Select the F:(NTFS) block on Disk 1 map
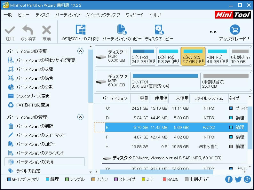 217,56
